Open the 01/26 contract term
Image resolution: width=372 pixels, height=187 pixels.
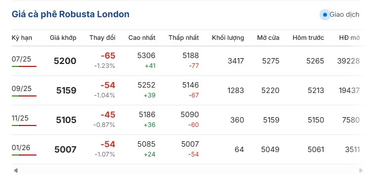[x=21, y=148]
